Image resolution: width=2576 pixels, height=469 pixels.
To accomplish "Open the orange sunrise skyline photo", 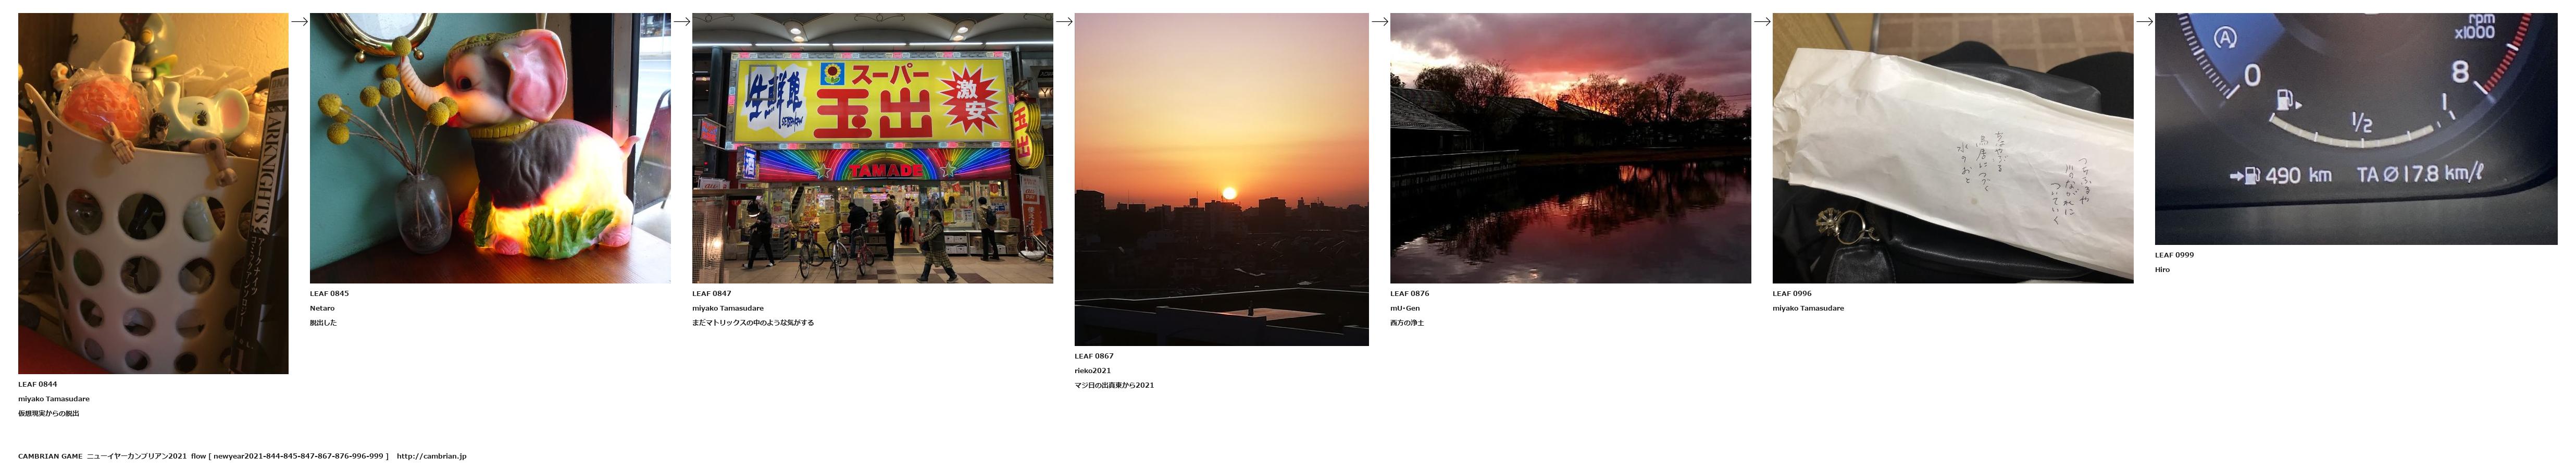I will 1221,179.
